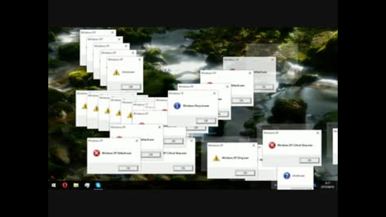Open File Explorer from the taskbar
This screenshot has width=386, height=217.
pyautogui.click(x=76, y=185)
